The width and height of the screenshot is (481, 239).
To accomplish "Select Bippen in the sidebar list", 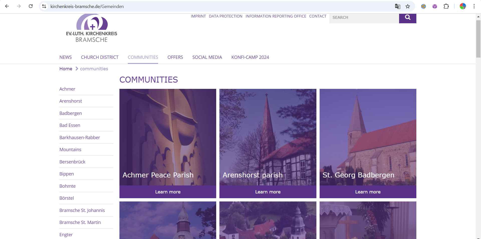I will pos(66,174).
